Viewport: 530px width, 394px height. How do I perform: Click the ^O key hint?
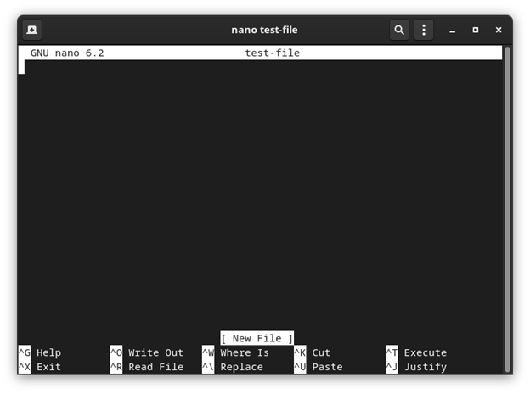point(116,352)
